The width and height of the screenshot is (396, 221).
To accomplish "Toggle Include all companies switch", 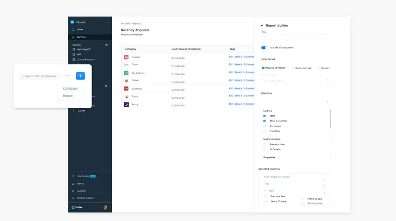I will pyautogui.click(x=264, y=47).
